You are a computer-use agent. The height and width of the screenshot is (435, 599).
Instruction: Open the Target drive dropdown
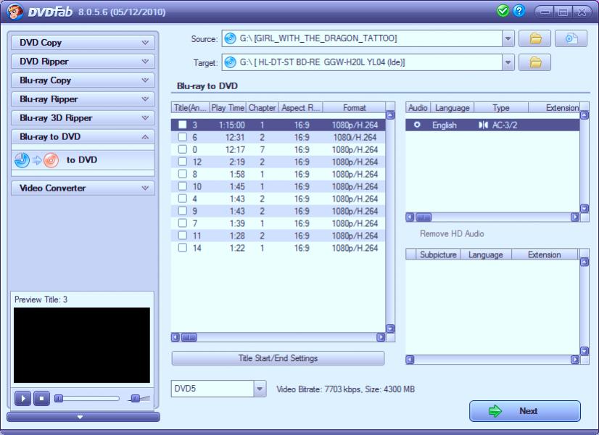(x=508, y=62)
